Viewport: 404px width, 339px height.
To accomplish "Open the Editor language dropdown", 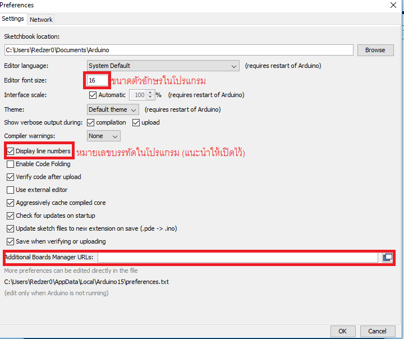I will tap(163, 66).
